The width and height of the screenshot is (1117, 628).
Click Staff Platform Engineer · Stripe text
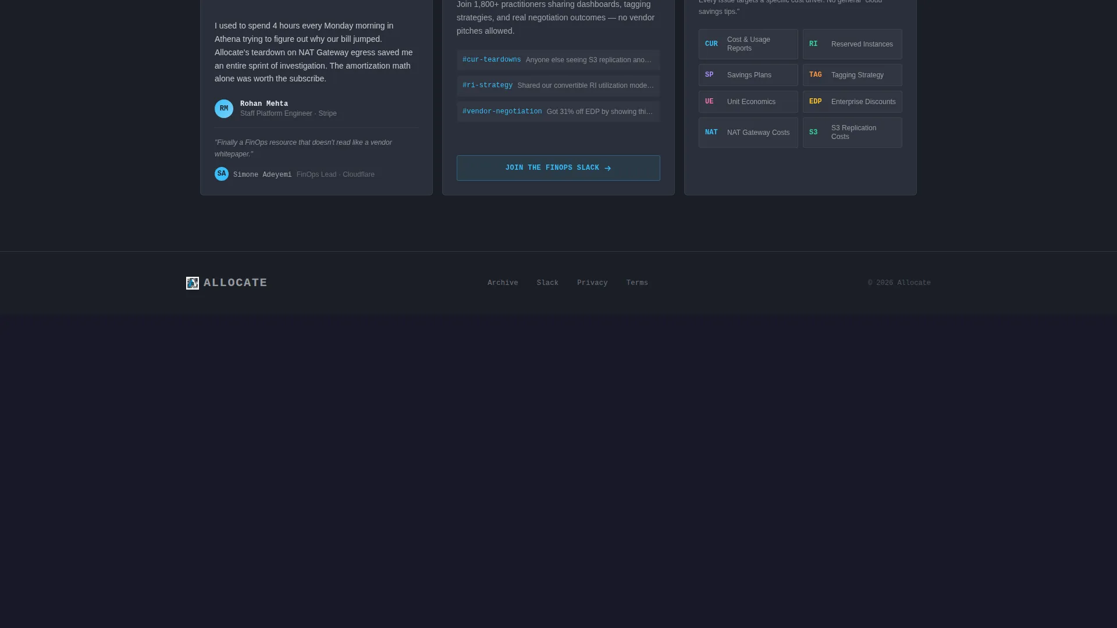coord(289,113)
